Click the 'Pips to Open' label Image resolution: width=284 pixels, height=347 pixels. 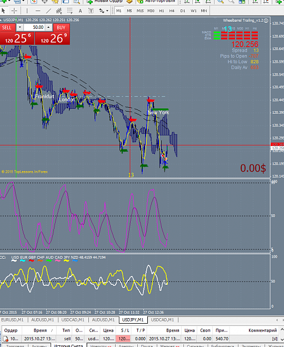[x=233, y=56]
